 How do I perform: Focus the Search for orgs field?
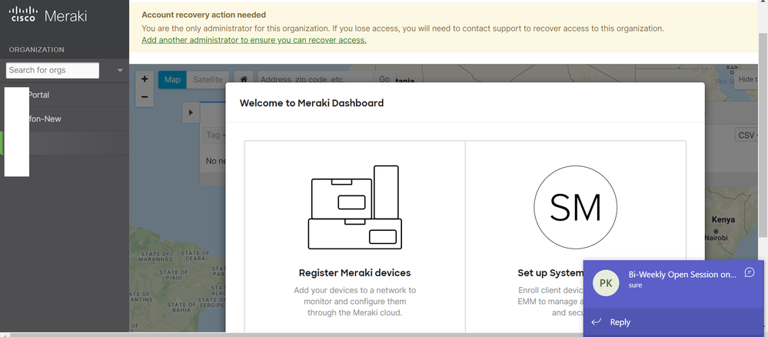52,70
